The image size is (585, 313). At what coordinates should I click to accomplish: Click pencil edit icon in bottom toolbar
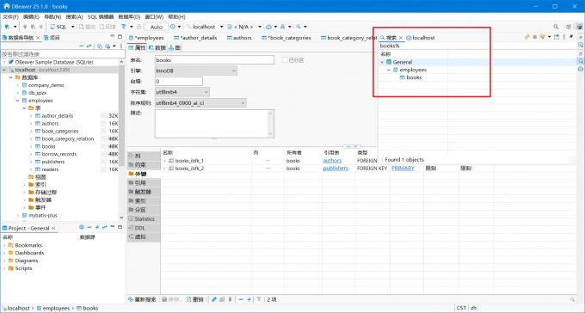(213, 299)
